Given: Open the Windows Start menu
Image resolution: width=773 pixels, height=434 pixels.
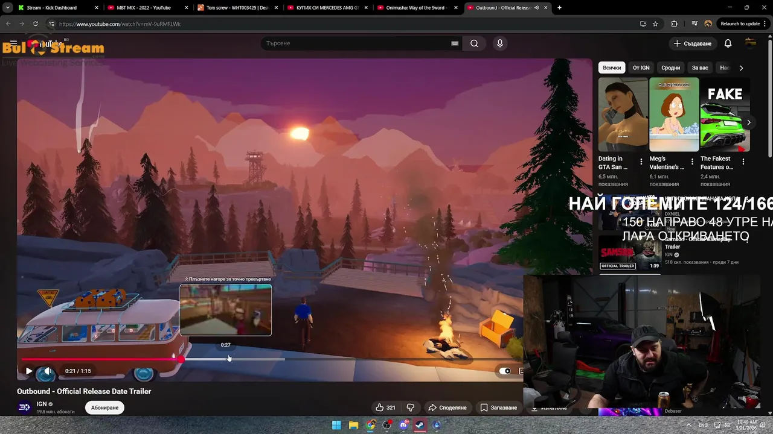Looking at the screenshot, I should [x=336, y=425].
